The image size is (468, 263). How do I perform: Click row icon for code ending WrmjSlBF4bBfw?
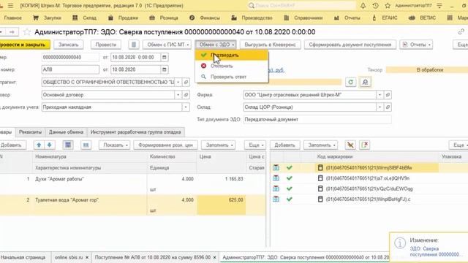276,167
